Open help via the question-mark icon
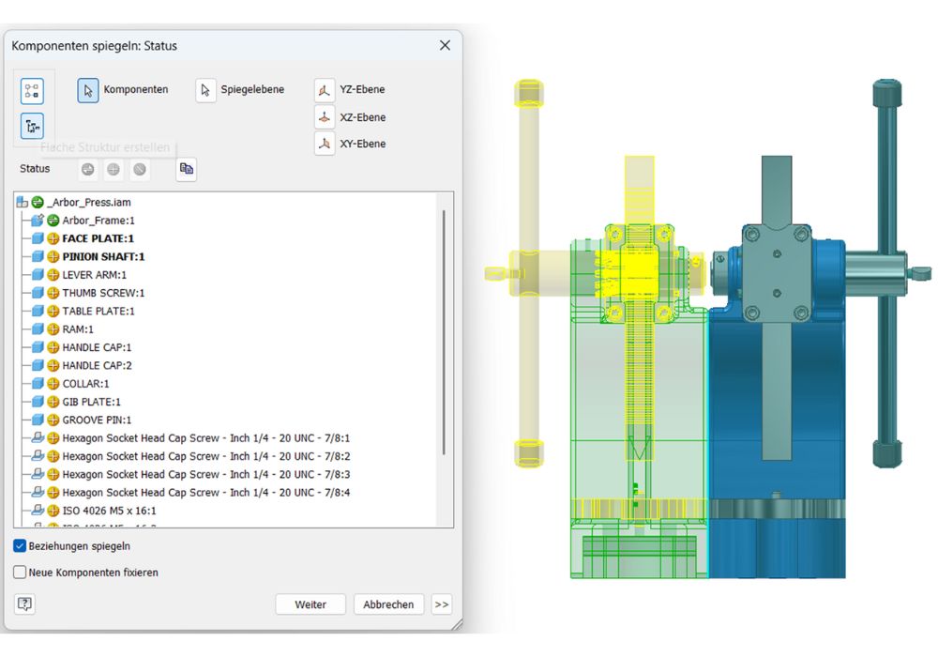This screenshot has height=657, width=938. (x=23, y=604)
